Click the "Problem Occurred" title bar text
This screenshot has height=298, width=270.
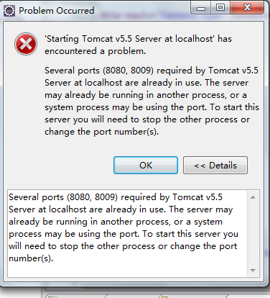click(57, 11)
